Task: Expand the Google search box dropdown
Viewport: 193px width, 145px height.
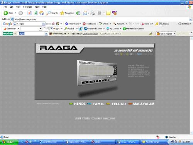Action: click(44, 24)
